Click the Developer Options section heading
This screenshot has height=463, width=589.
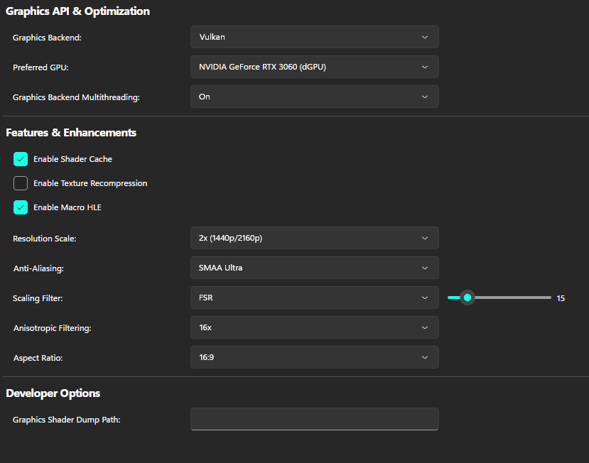tap(53, 393)
